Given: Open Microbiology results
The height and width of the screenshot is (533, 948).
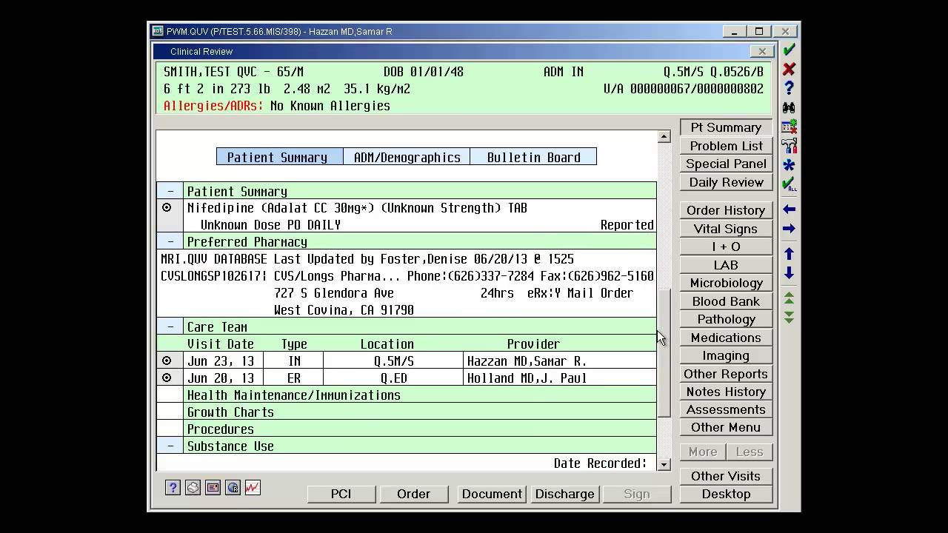Looking at the screenshot, I should (726, 283).
